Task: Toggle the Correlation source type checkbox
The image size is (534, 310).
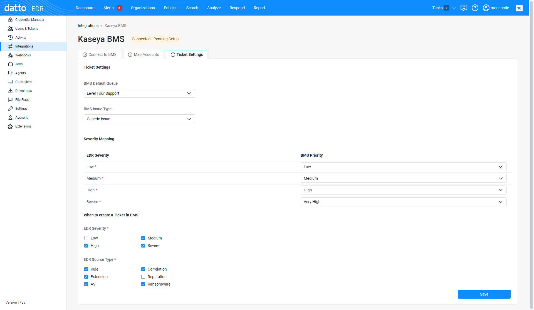Action: click(x=143, y=269)
